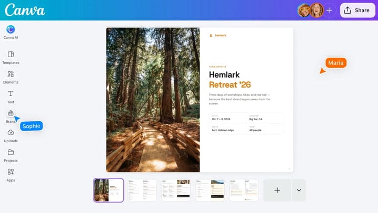Open the Projects folder panel
378x213 pixels.
point(10,156)
